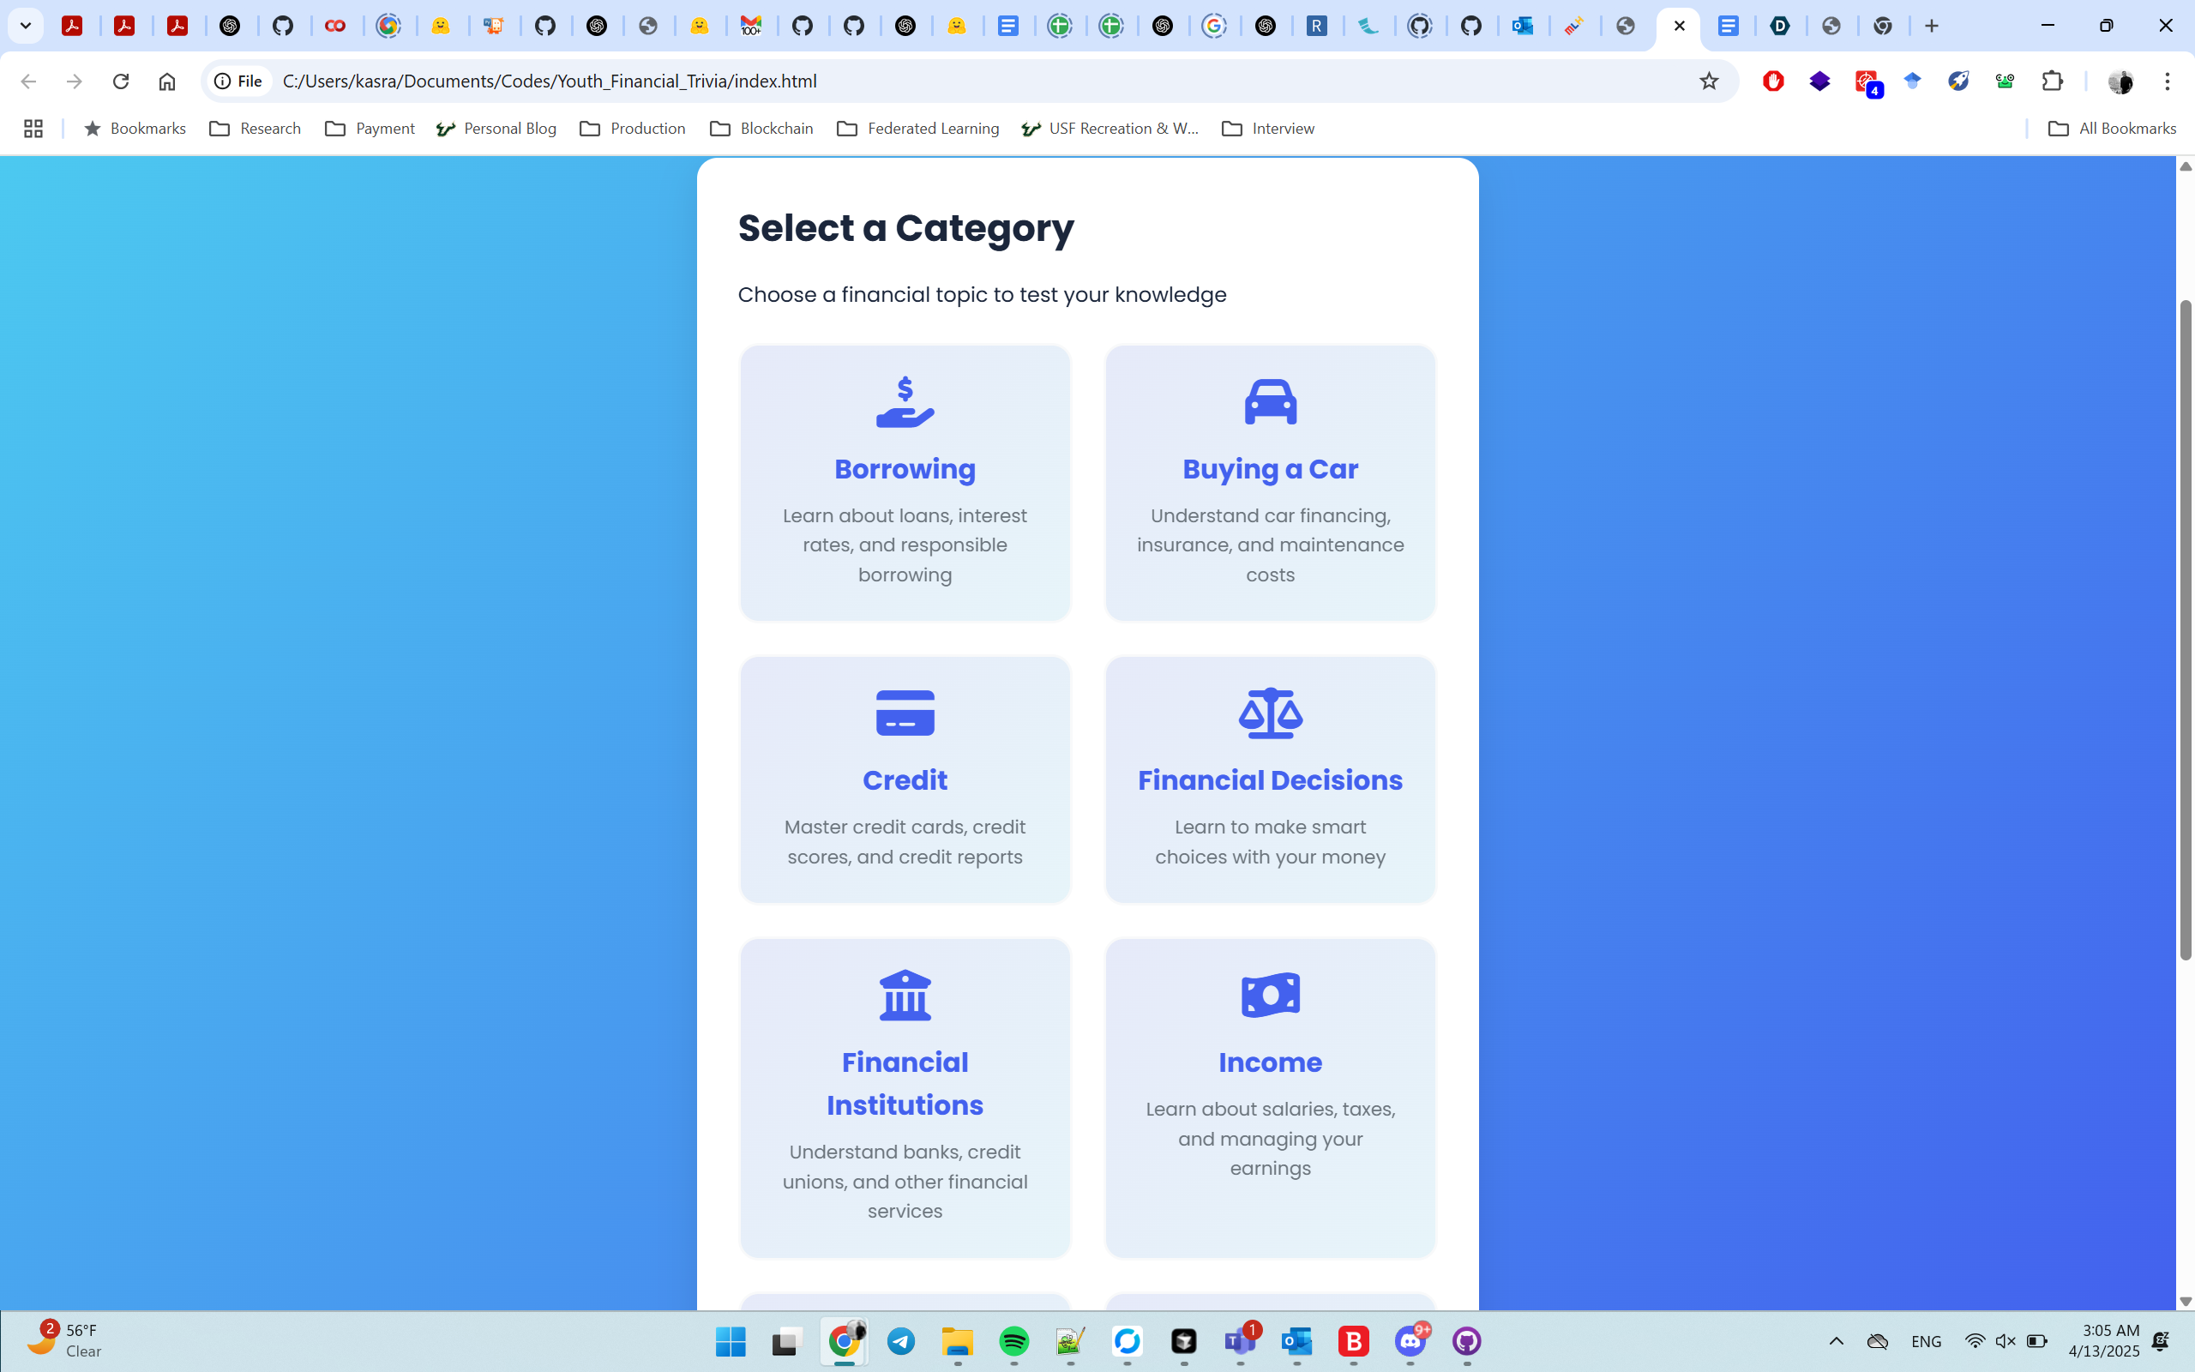This screenshot has width=2195, height=1372.
Task: Open the Federated Learning bookmark folder
Action: coord(917,128)
